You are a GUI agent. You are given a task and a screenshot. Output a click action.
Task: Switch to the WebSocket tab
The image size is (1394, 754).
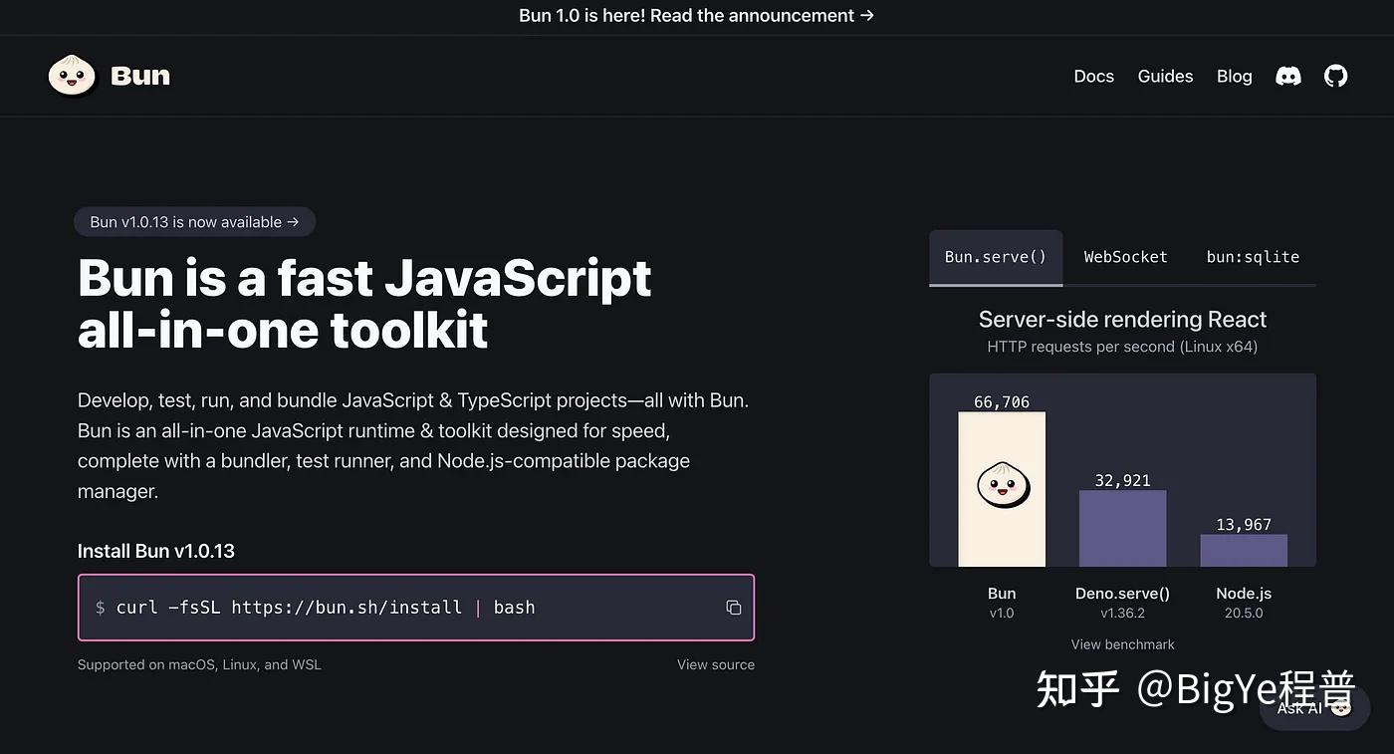point(1125,257)
